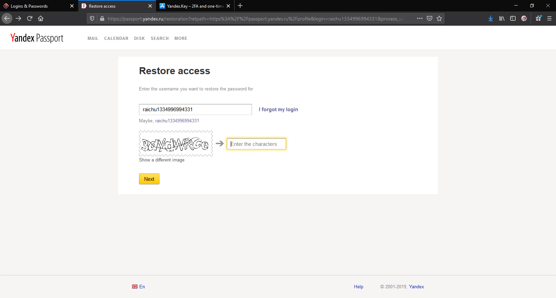Reload the current page
This screenshot has height=298, width=556.
pyautogui.click(x=30, y=18)
